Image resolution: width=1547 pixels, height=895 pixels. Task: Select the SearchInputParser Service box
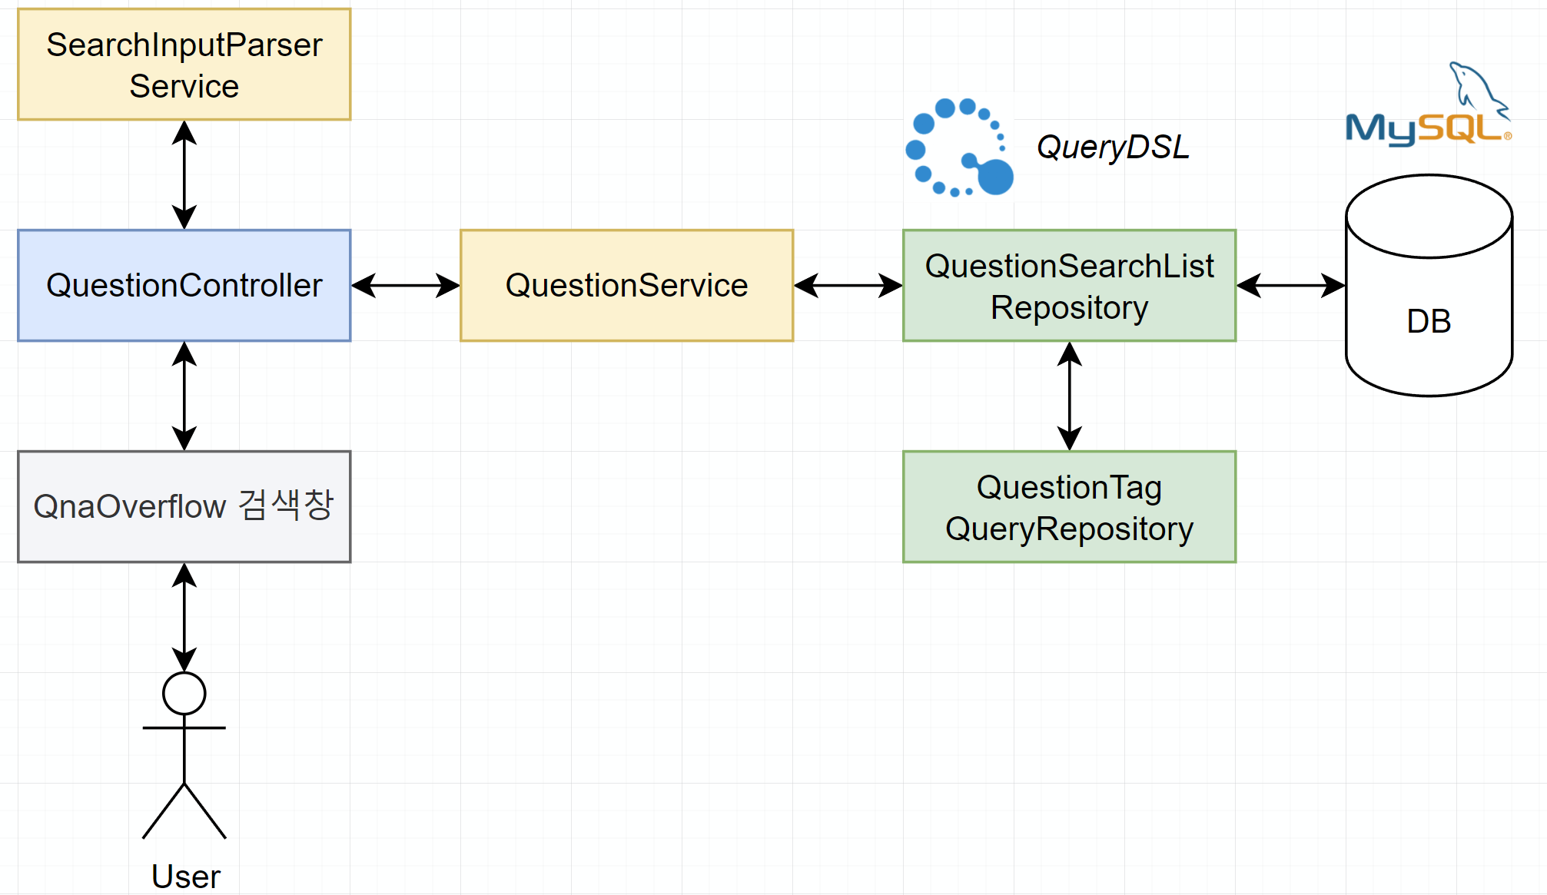click(x=184, y=65)
